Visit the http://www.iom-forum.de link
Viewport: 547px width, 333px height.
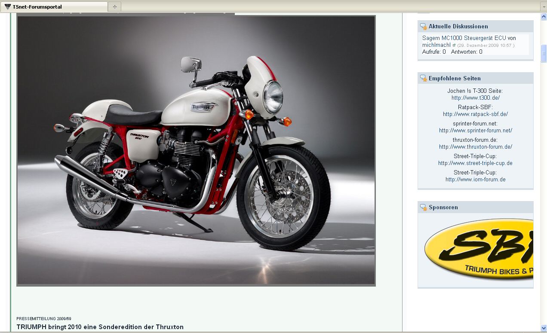pyautogui.click(x=476, y=180)
